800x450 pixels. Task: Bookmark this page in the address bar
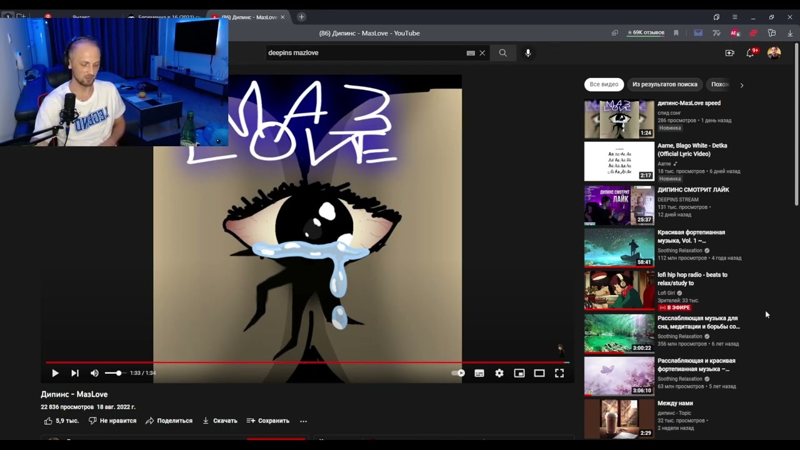pyautogui.click(x=676, y=33)
